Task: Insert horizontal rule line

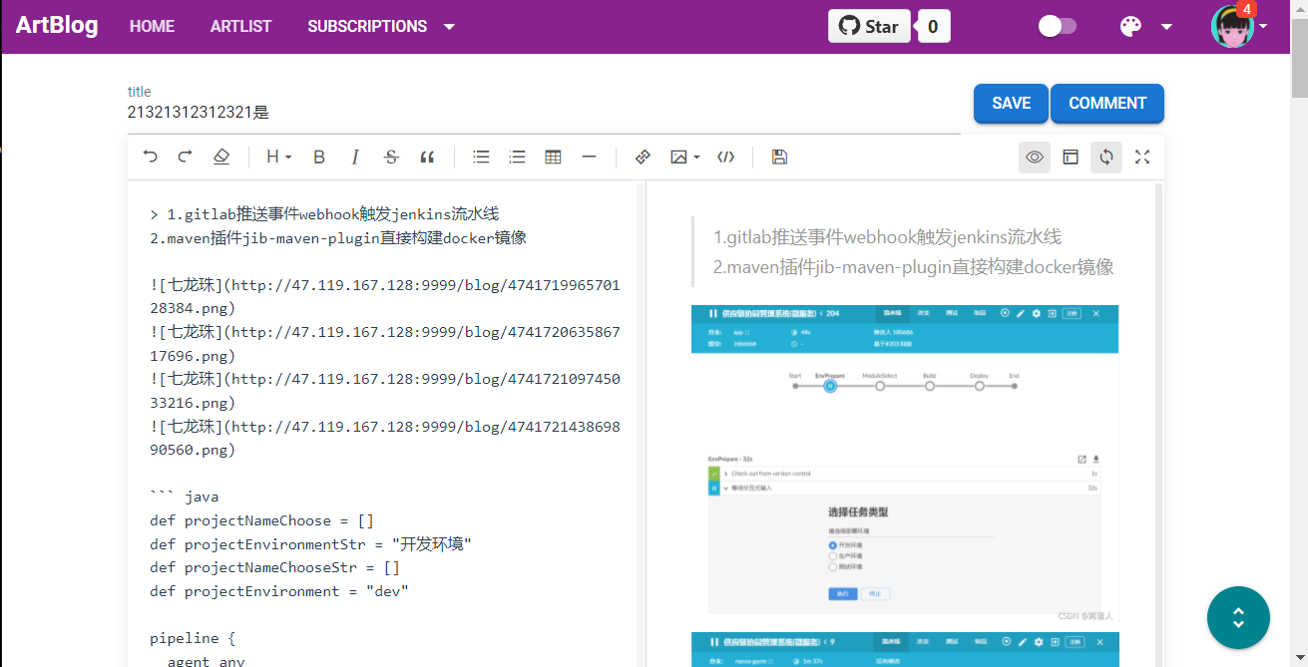Action: [589, 157]
